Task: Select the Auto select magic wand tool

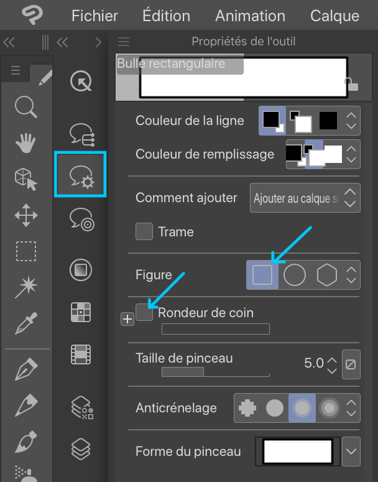Action: click(26, 287)
